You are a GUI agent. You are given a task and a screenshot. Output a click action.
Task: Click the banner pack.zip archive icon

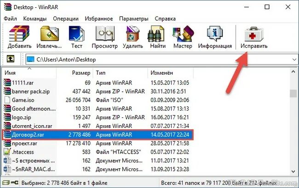point(7,91)
